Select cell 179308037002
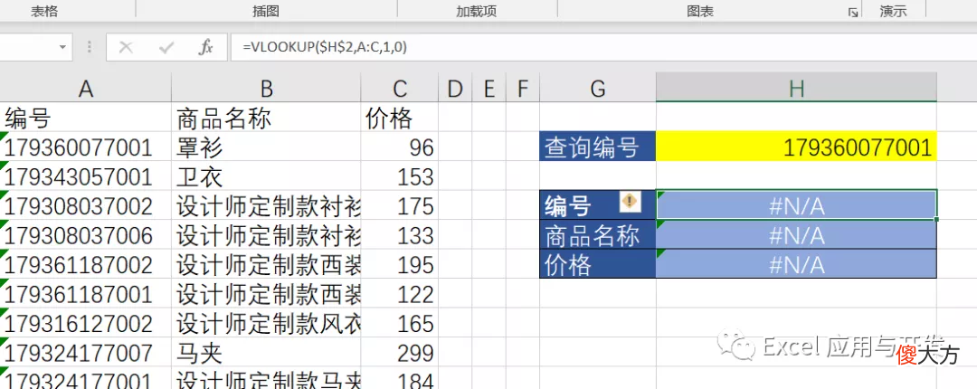This screenshot has height=389, width=977. [85, 205]
